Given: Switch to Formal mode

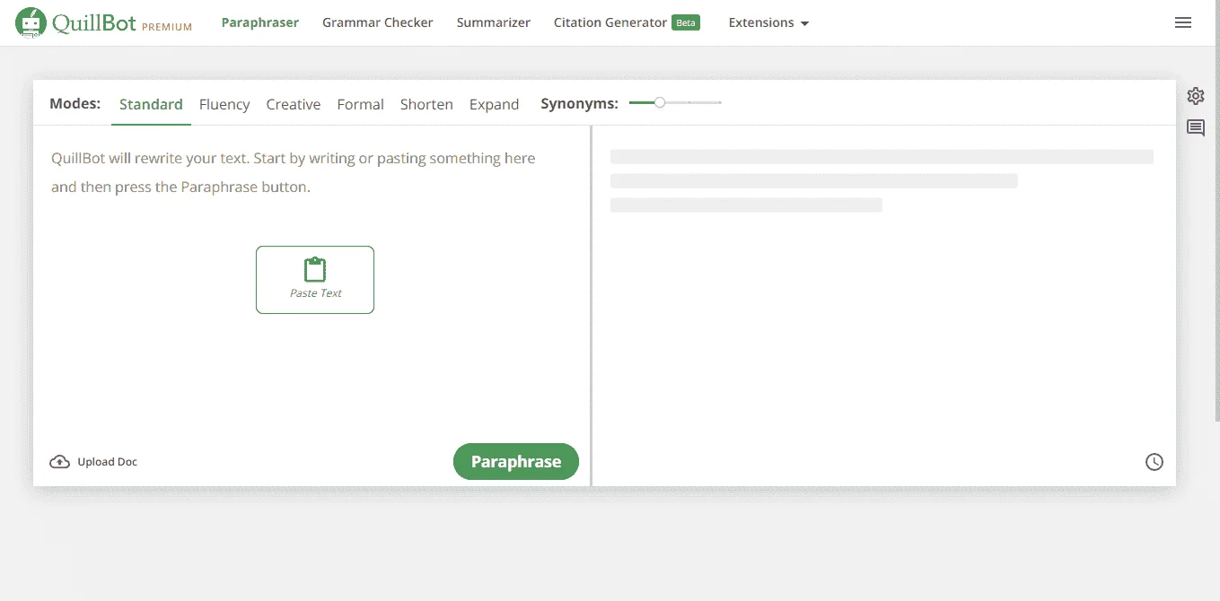Looking at the screenshot, I should tap(361, 104).
